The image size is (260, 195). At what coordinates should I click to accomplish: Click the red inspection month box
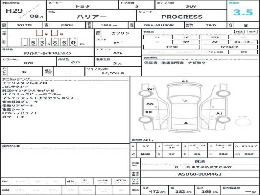pos(54,33)
